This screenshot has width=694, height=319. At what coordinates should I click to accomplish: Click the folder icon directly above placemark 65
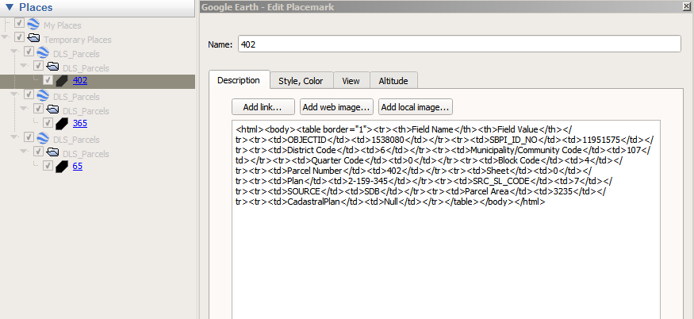pyautogui.click(x=52, y=152)
